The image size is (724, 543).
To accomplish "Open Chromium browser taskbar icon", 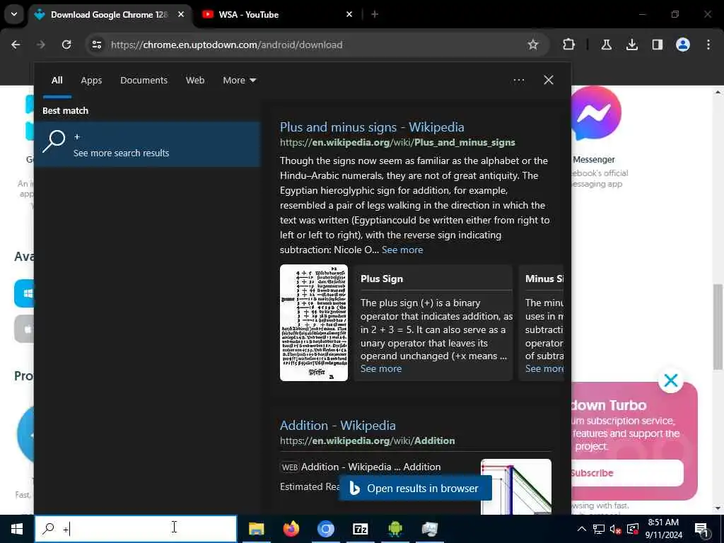I will [x=325, y=529].
